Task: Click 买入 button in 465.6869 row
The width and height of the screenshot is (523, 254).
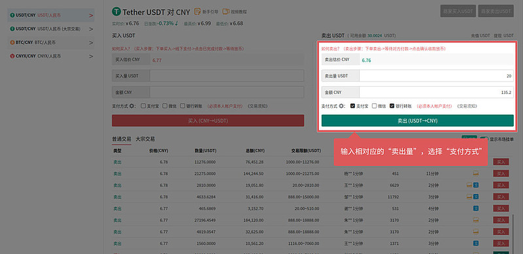Action: pos(501,208)
